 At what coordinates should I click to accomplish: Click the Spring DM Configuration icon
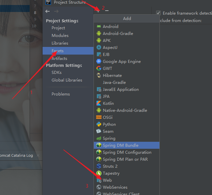(x=99, y=152)
